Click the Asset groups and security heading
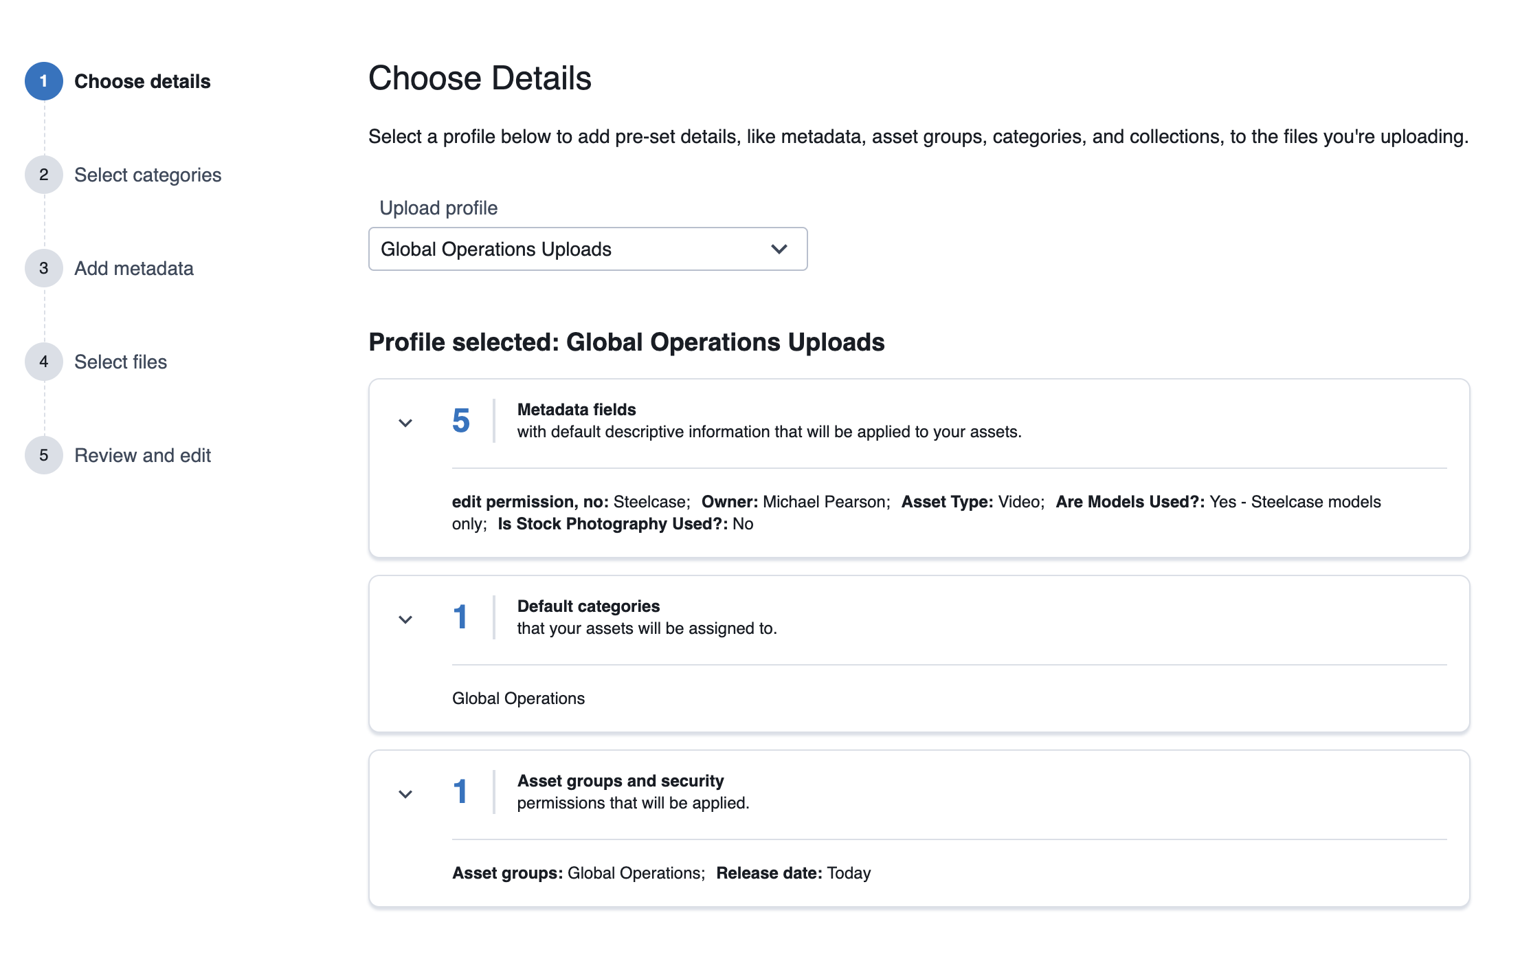This screenshot has height=957, width=1520. (620, 781)
